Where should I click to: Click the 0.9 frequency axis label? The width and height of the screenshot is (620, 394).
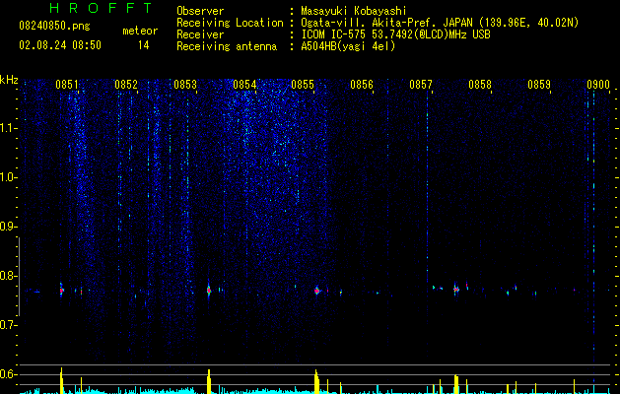pyautogui.click(x=7, y=227)
